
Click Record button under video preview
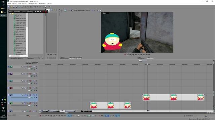tap(125, 54)
